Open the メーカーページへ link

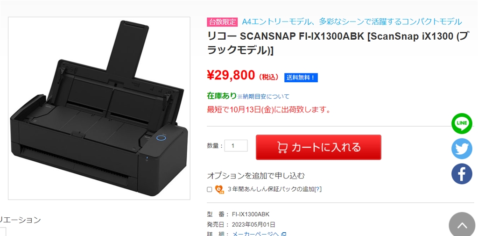256,234
